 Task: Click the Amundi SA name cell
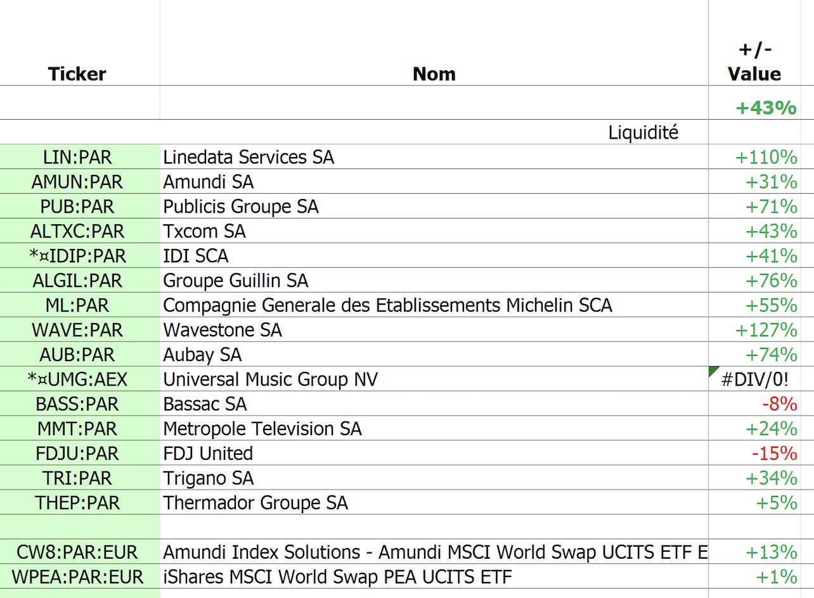coord(208,182)
